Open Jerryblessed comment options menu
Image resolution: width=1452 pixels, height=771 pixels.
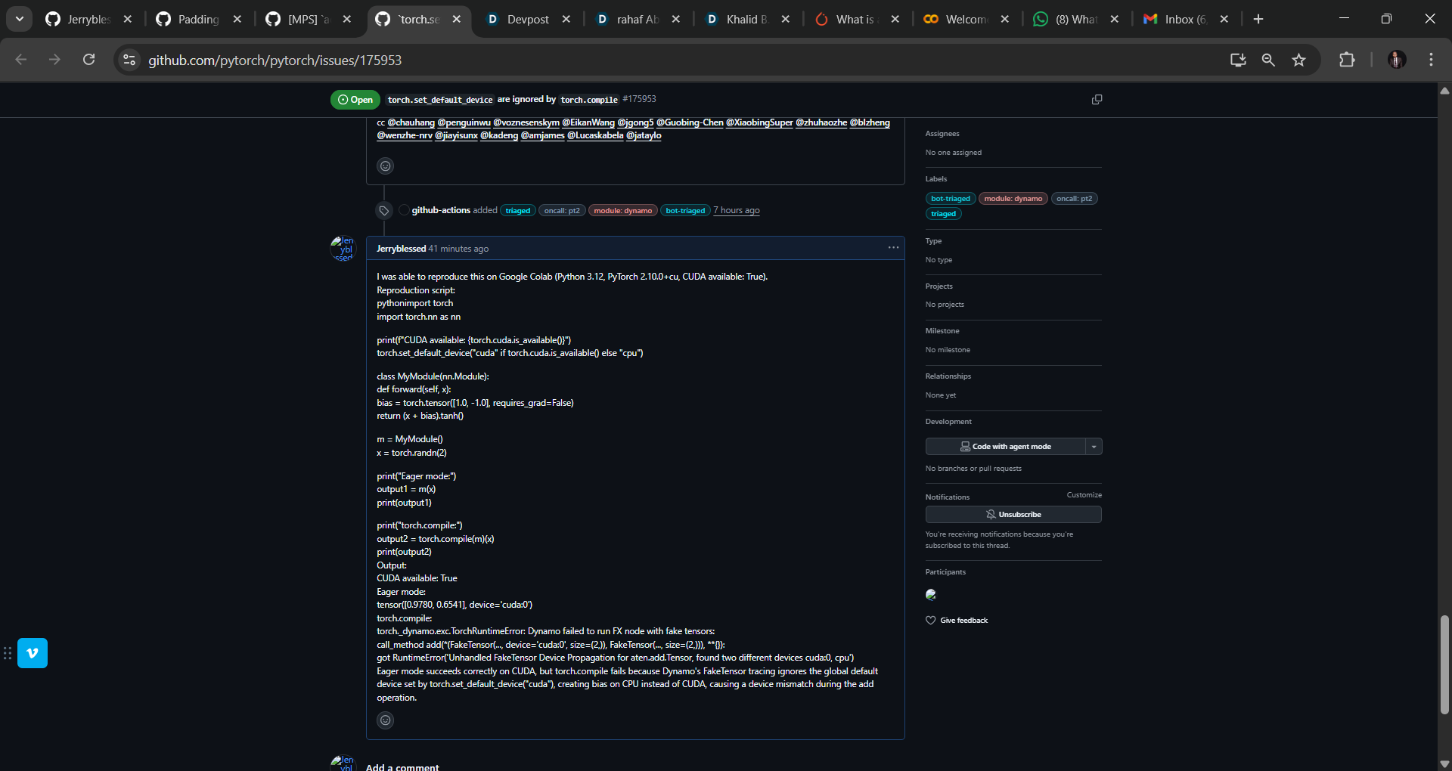point(893,248)
